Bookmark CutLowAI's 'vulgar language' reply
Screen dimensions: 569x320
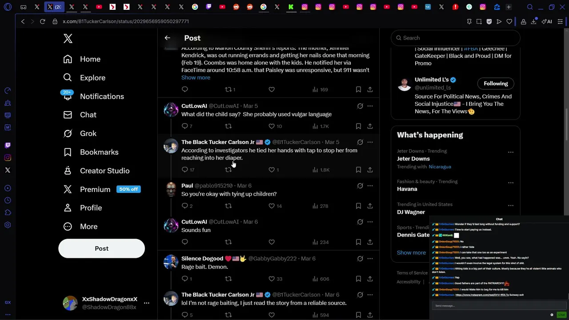tap(358, 126)
